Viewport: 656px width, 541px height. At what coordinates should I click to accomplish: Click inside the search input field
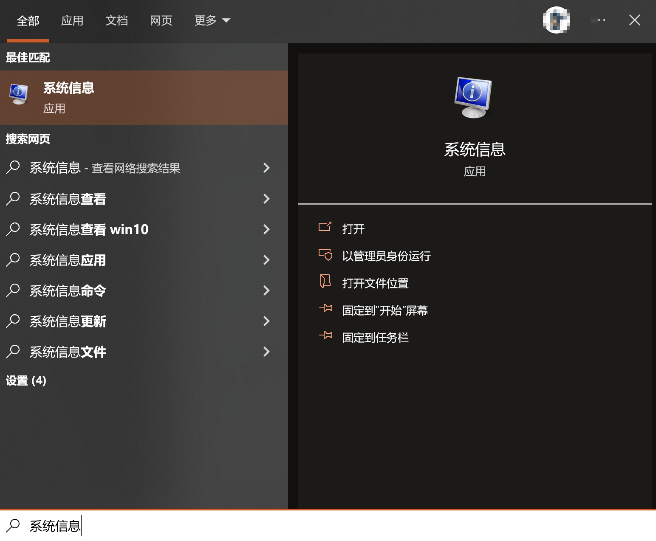click(x=127, y=526)
